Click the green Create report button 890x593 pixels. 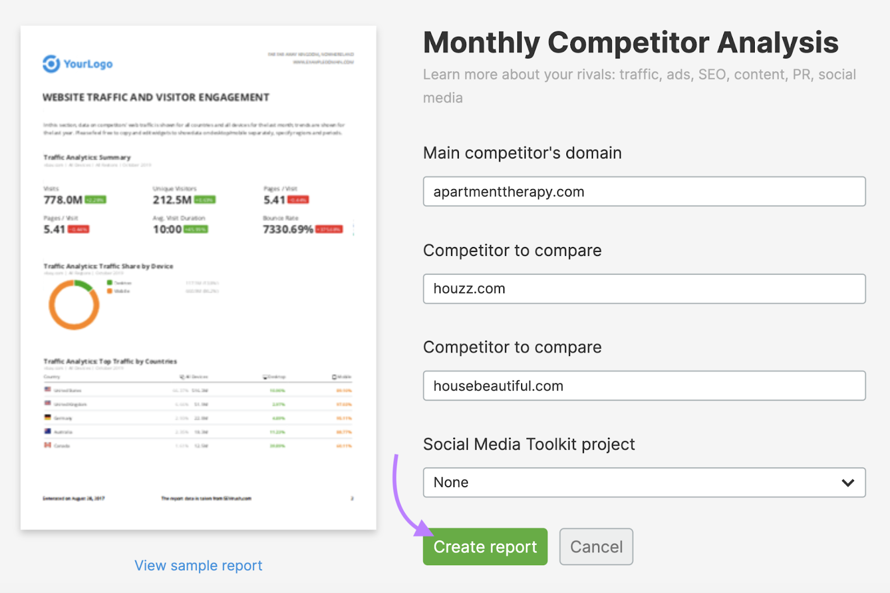484,547
